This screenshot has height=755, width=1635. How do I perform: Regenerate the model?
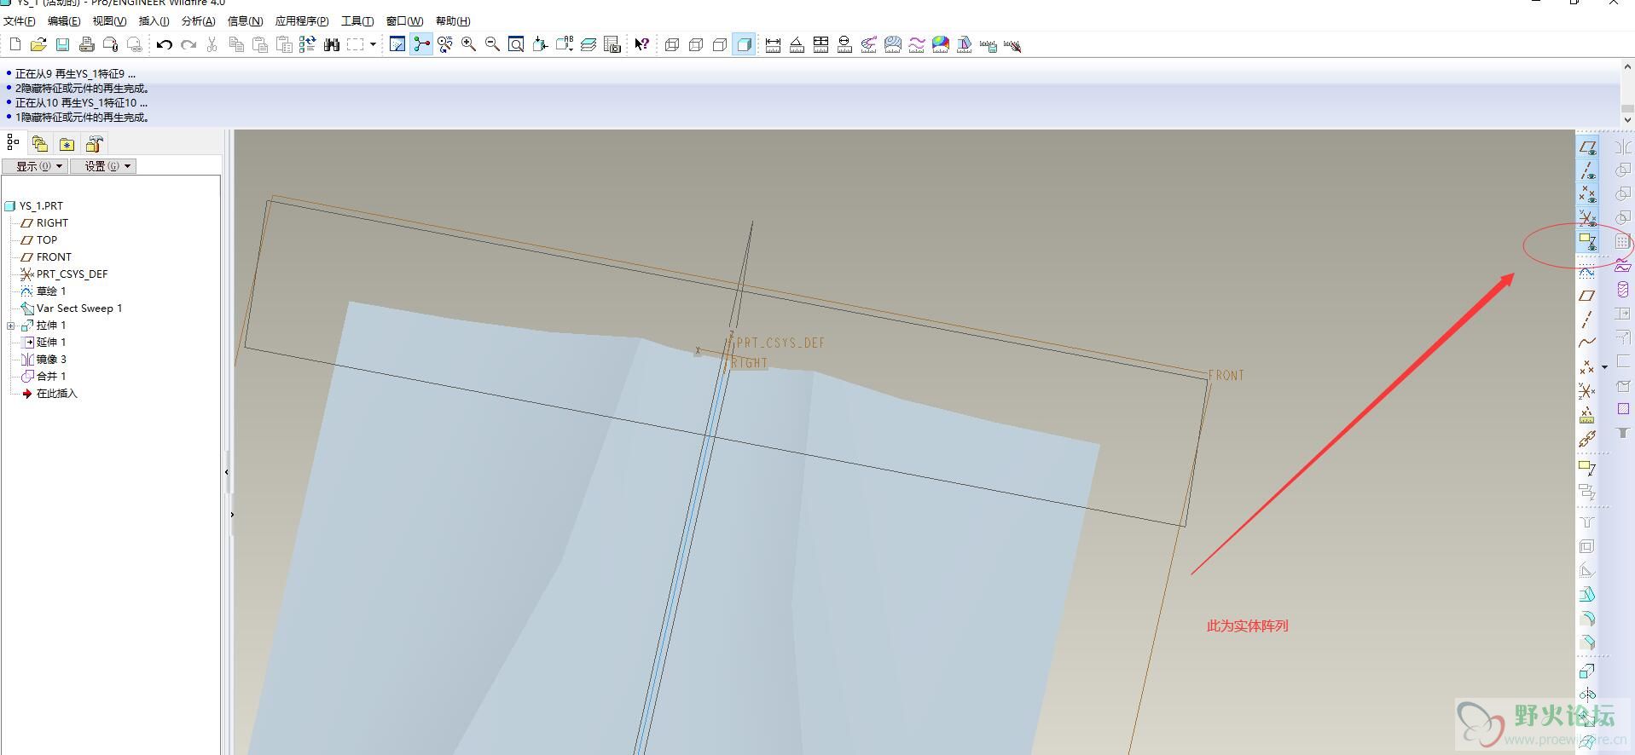coord(308,44)
